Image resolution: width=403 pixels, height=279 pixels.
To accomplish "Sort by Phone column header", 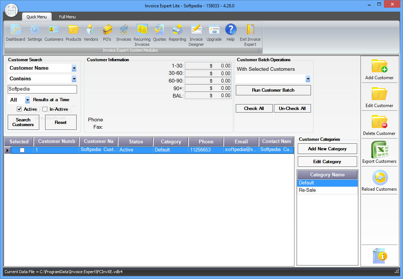I will coord(206,142).
